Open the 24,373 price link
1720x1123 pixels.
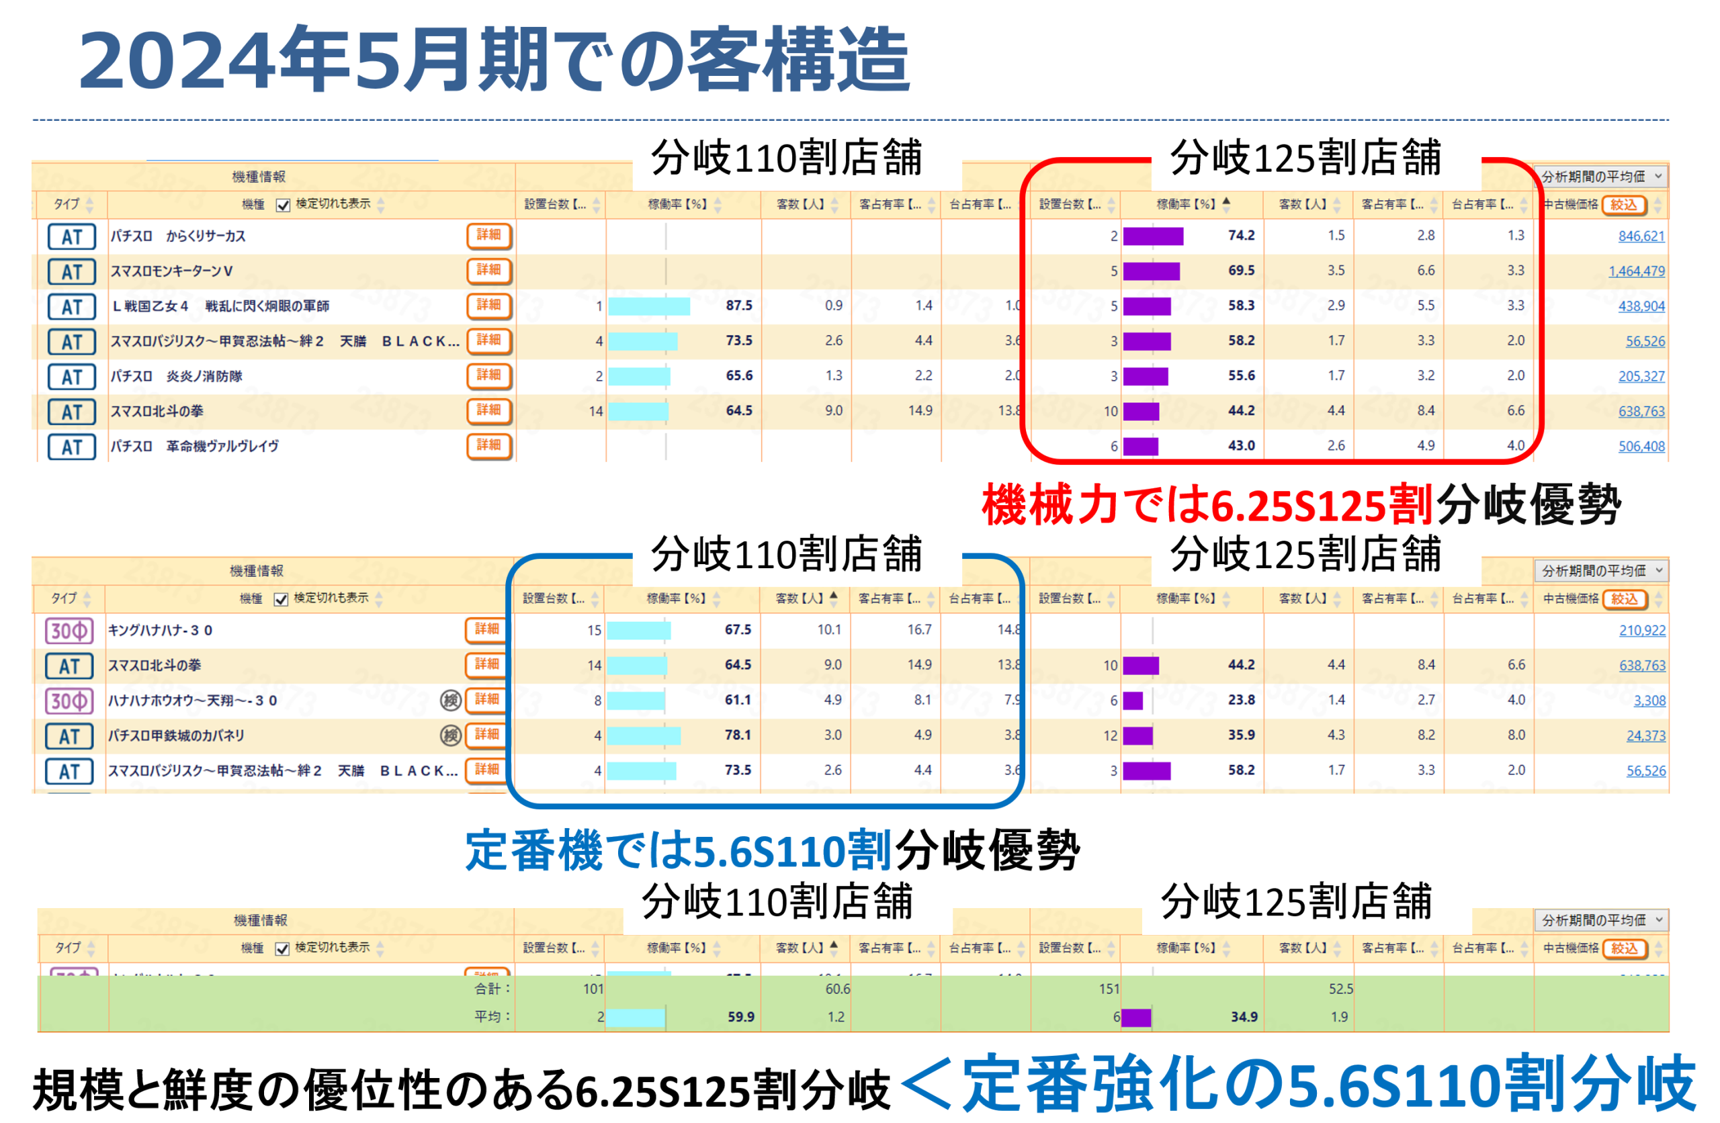pos(1646,736)
